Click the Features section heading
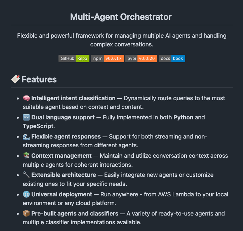 [x=39, y=79]
